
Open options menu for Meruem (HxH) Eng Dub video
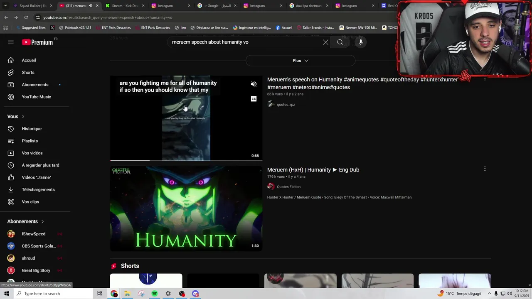[485, 169]
